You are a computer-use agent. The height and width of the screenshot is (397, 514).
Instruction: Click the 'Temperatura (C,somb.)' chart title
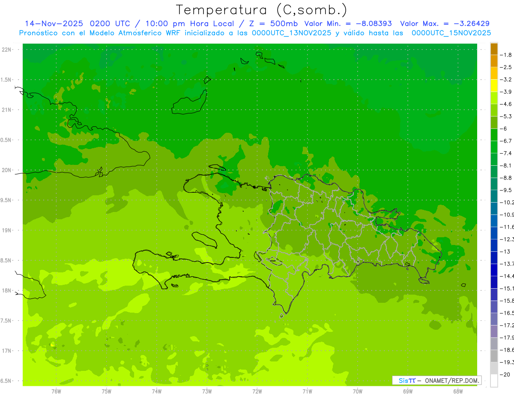(262, 10)
